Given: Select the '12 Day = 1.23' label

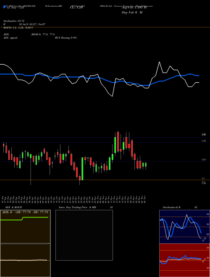Looking at the screenshot, I should [x=15, y=8].
